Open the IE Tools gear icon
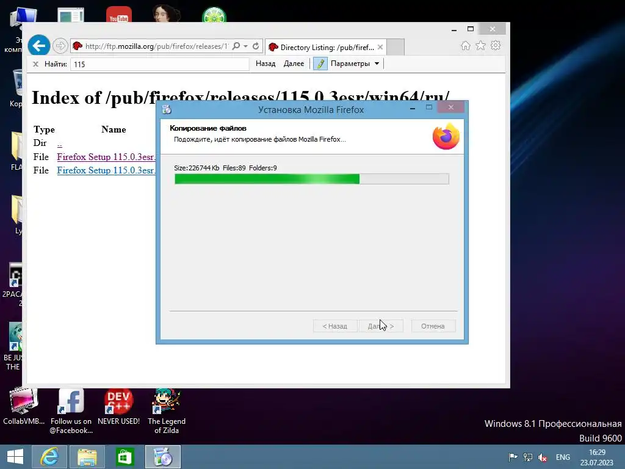The width and height of the screenshot is (625, 469). coord(496,45)
